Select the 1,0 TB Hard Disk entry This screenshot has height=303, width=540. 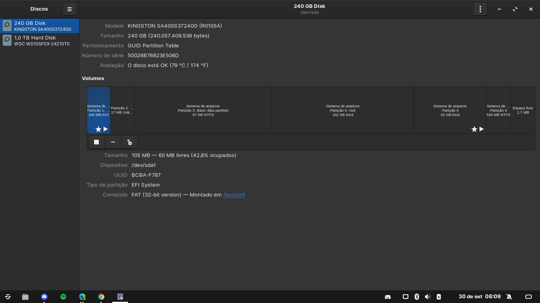pos(40,41)
